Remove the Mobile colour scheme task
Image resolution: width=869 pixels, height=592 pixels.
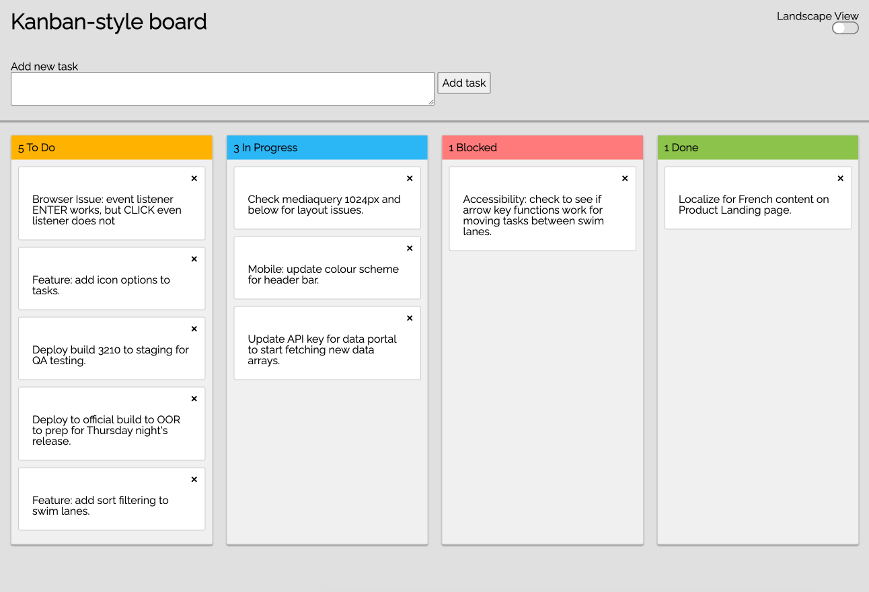(x=410, y=249)
